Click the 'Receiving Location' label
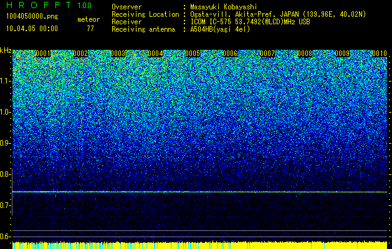392x249 pixels. pos(145,14)
